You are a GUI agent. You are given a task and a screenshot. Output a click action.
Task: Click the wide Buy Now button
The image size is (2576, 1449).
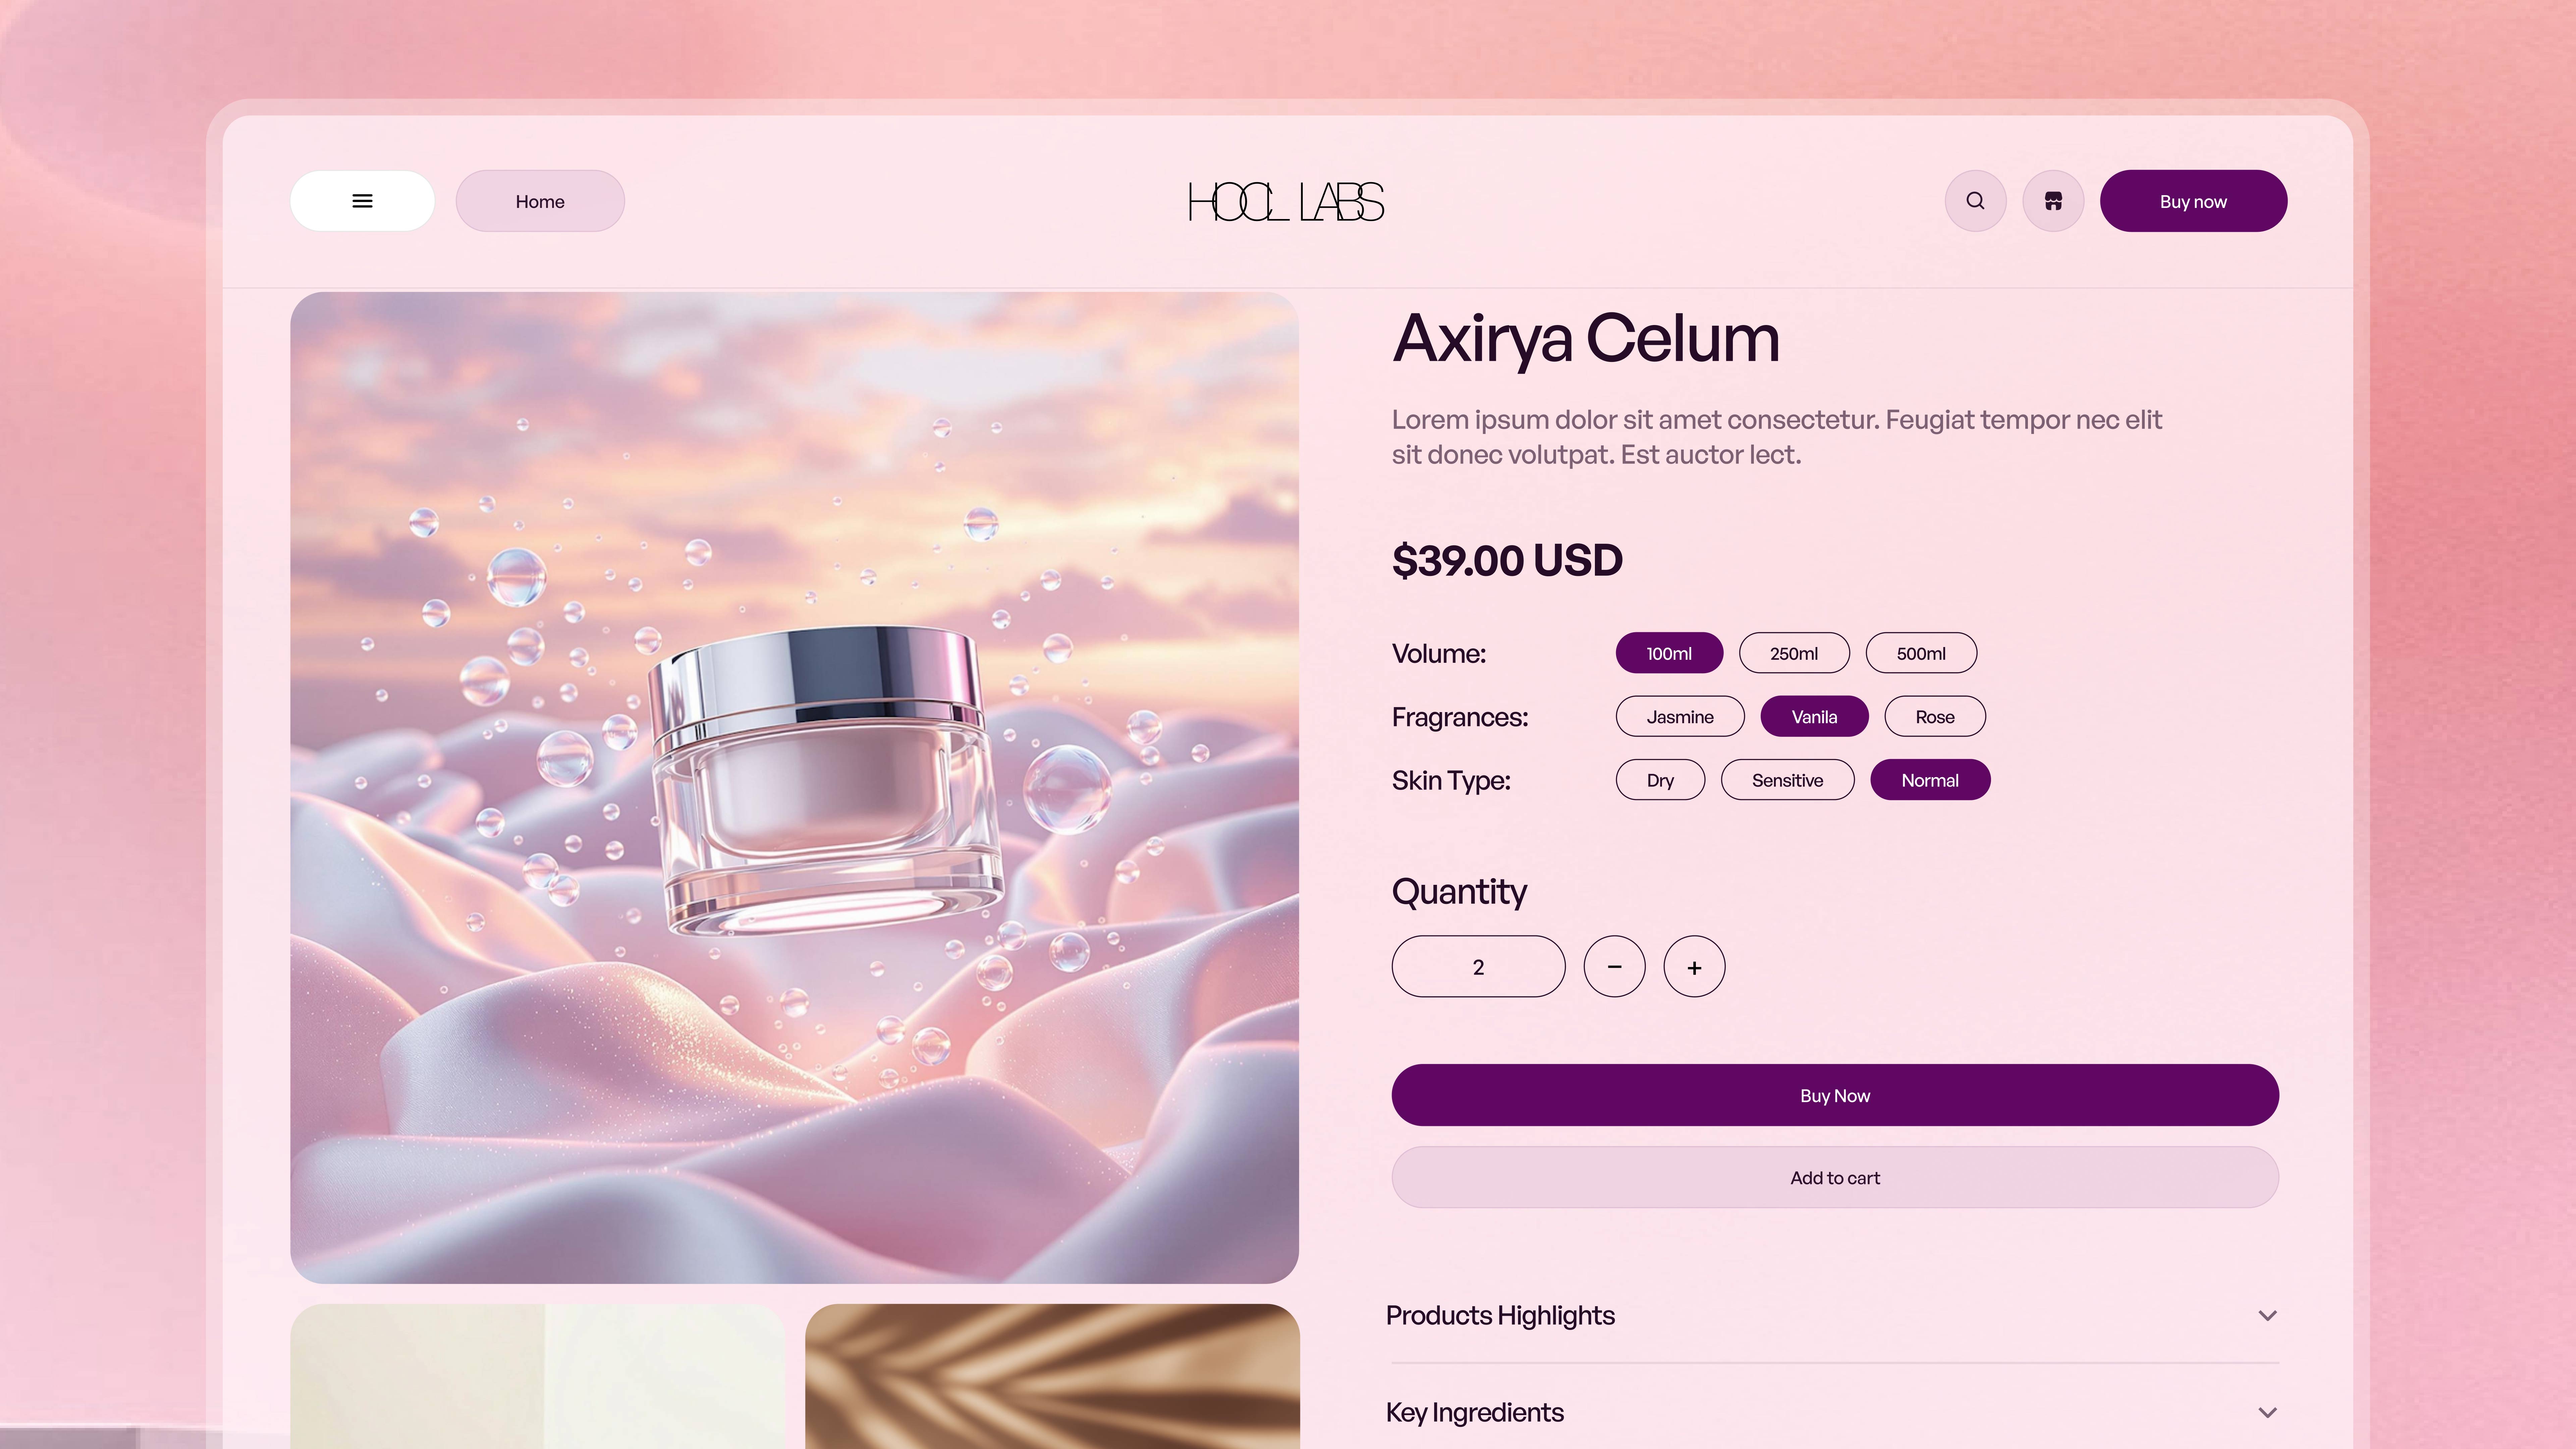tap(1835, 1095)
